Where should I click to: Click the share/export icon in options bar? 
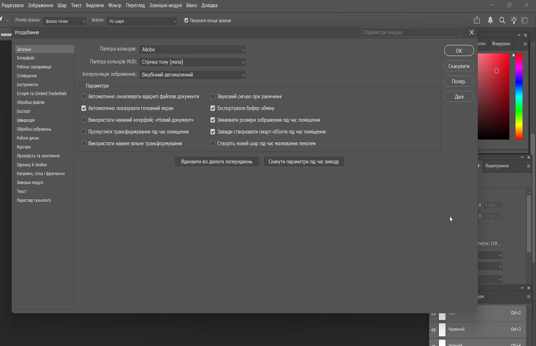coord(477,20)
